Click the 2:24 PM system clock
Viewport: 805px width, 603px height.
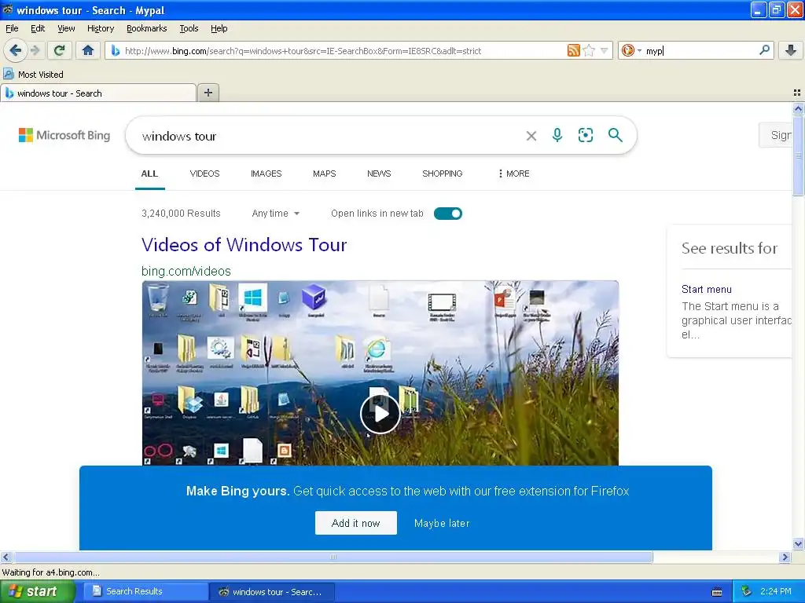pyautogui.click(x=776, y=591)
